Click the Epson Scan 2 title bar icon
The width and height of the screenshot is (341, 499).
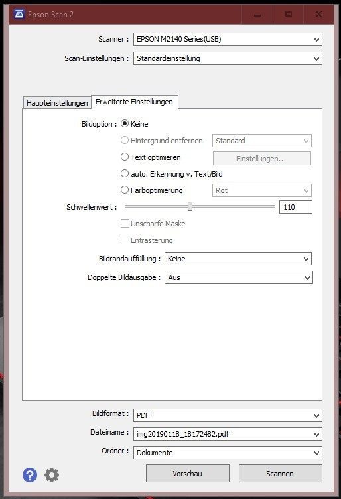(19, 14)
